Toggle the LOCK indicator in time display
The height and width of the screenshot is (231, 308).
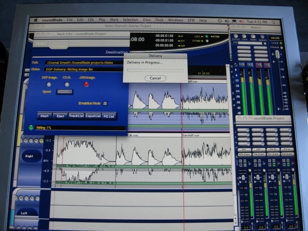[206, 37]
